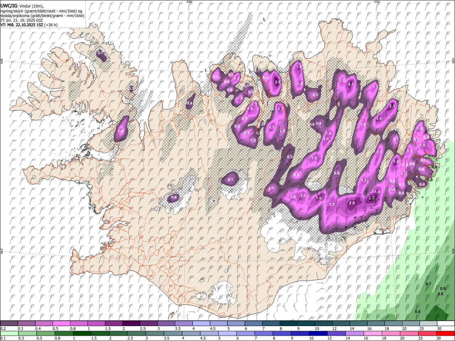
Task: Select the bright red lower swatch starting at 30
Action: pos(445,334)
